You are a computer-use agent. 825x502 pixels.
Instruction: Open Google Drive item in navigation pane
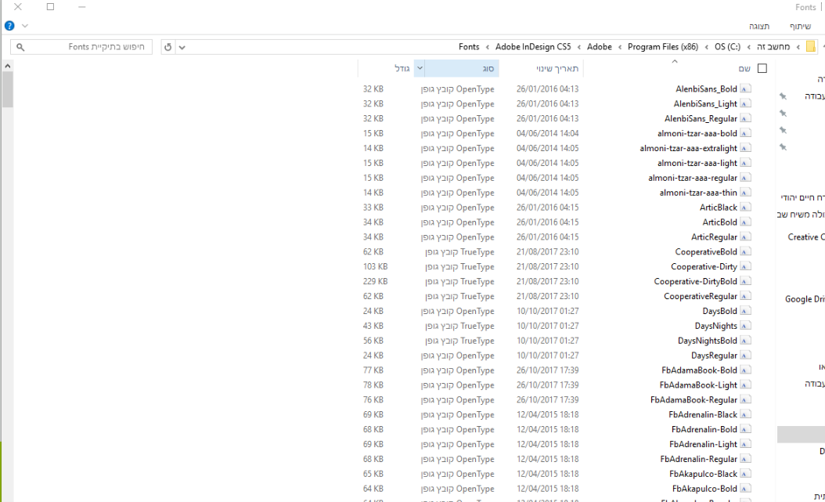click(x=805, y=299)
